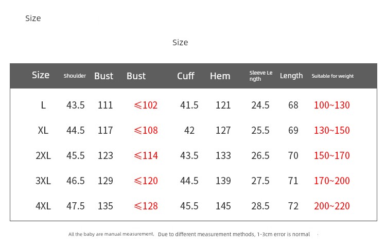Viewport: 386px width, 248px height.
Task: Click the 1-3cm measurement error note
Action: (234, 235)
